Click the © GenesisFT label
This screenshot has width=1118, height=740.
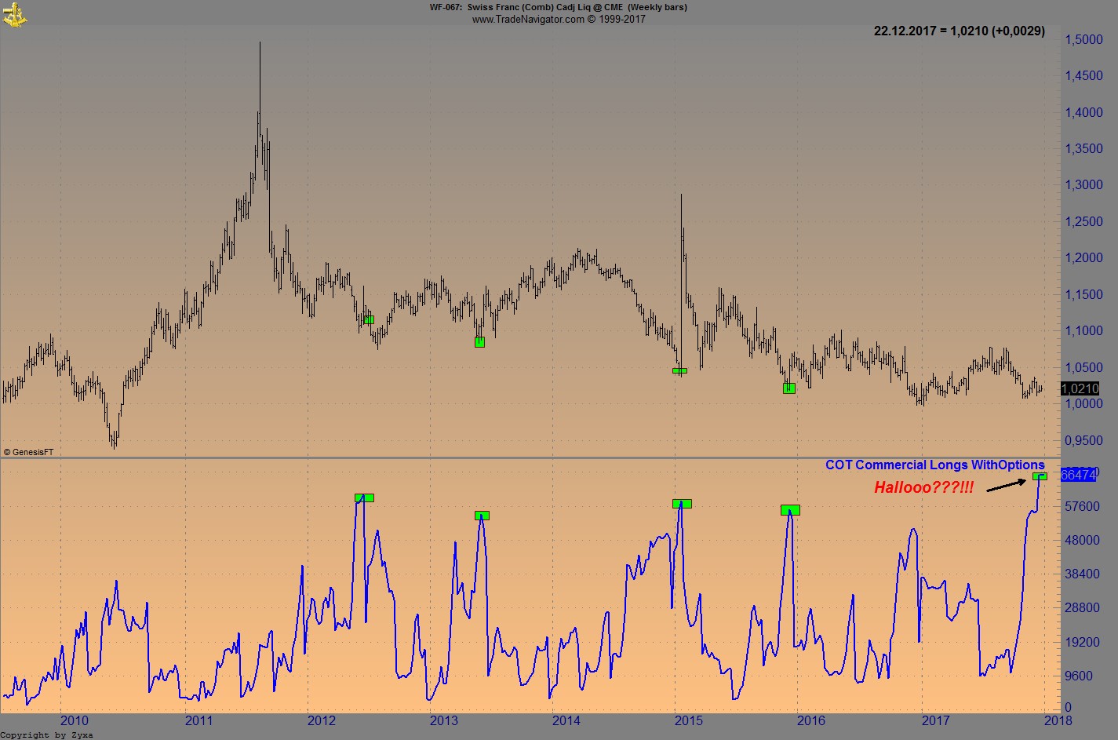28,452
